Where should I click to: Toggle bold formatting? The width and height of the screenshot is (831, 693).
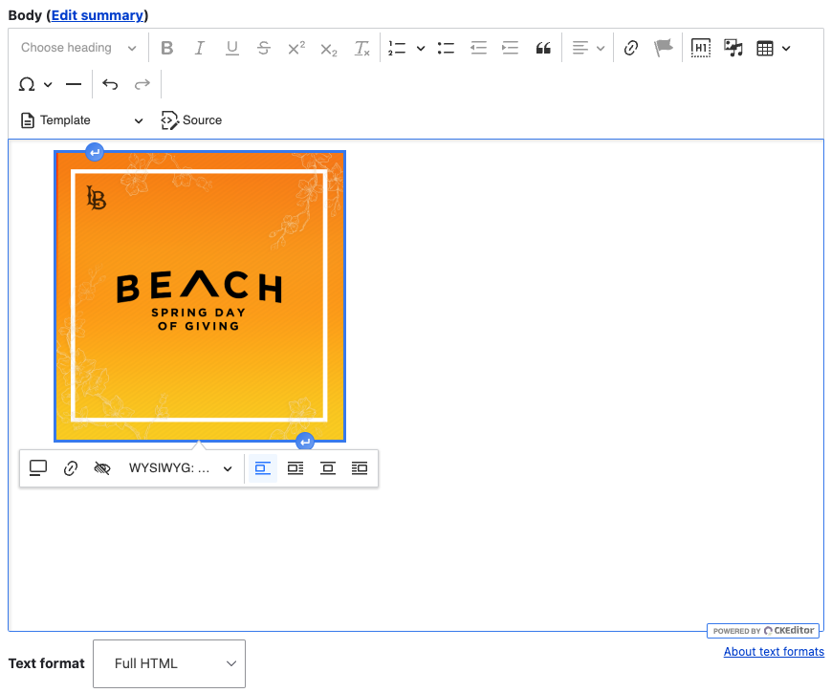[x=167, y=48]
